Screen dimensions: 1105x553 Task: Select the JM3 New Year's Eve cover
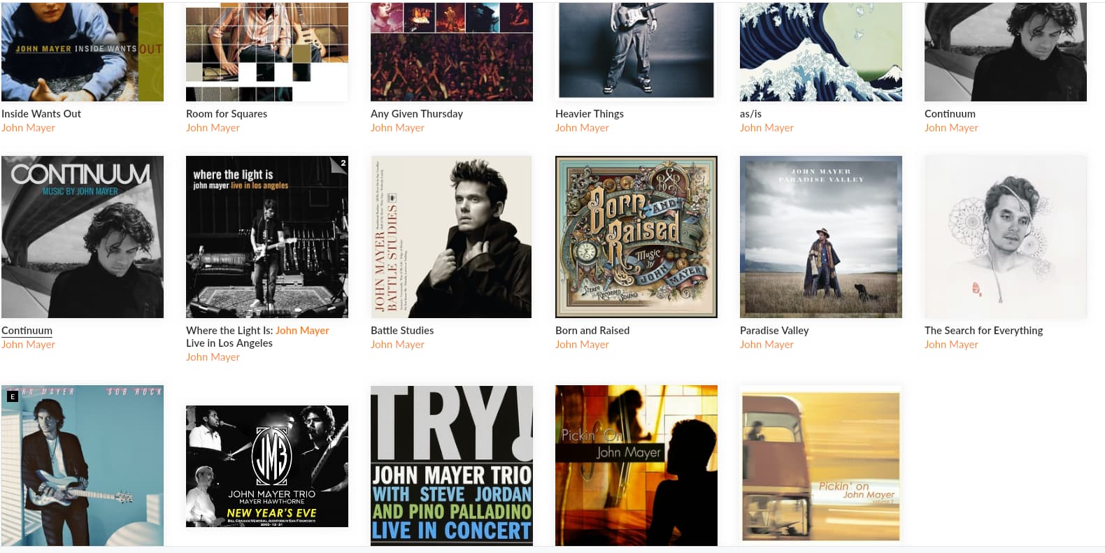point(267,466)
